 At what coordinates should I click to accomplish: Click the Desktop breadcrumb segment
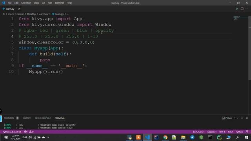point(31,14)
